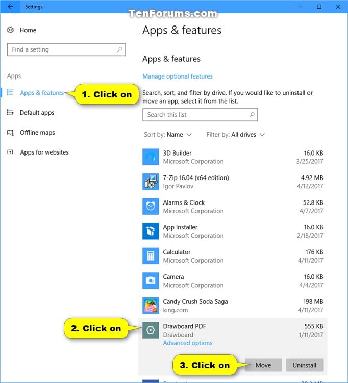The height and width of the screenshot is (383, 348).
Task: Click the Alarms & Clock app icon
Action: point(151,207)
